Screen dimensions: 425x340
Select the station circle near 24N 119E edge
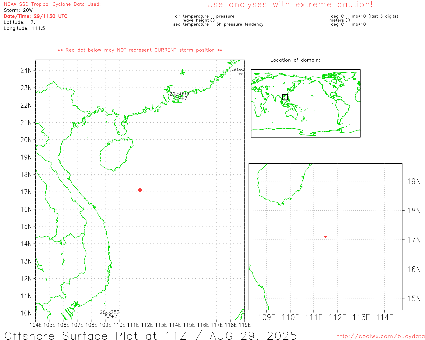[240, 72]
